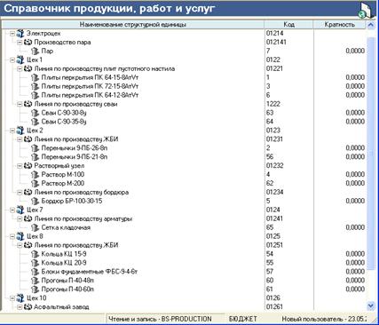Screen dimensions: 379x325
Task: Click the Кратность column header
Action: [x=339, y=25]
